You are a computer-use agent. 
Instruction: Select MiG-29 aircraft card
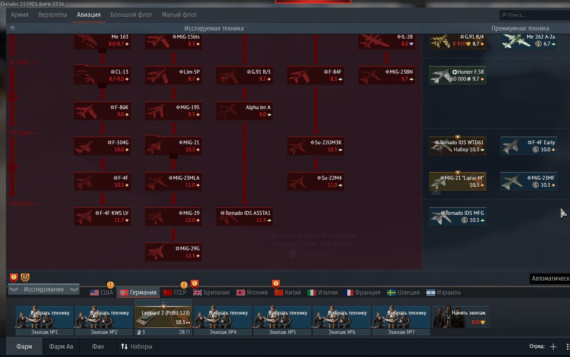pos(173,217)
